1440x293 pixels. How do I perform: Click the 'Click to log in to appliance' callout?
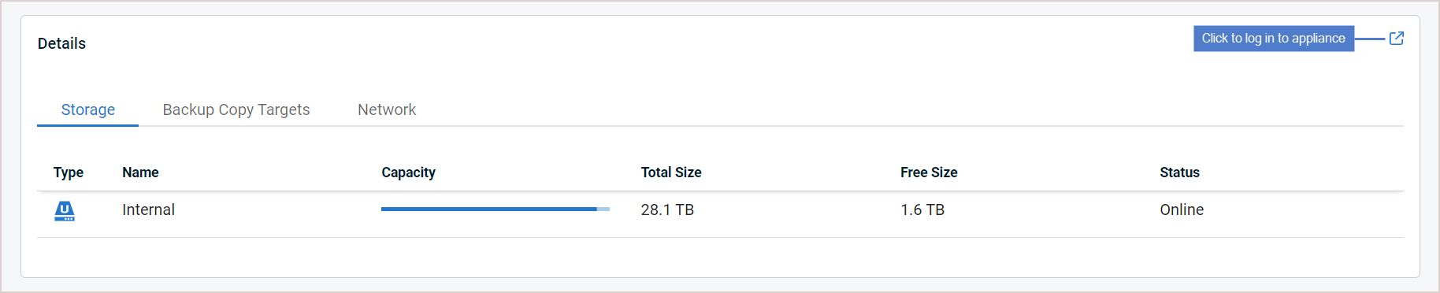click(x=1274, y=38)
